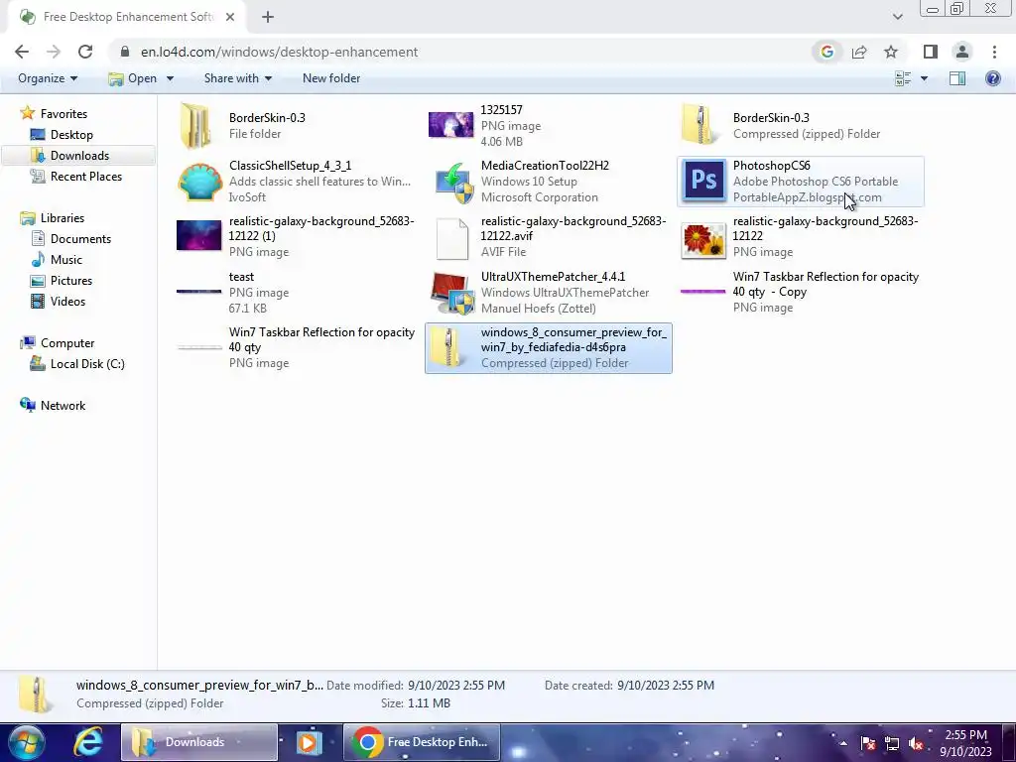
Task: Click the New folder button
Action: (x=331, y=78)
